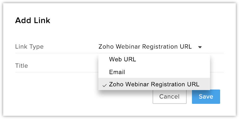239x119 pixels.
Task: Switch link type to Web URL
Action: [123, 59]
